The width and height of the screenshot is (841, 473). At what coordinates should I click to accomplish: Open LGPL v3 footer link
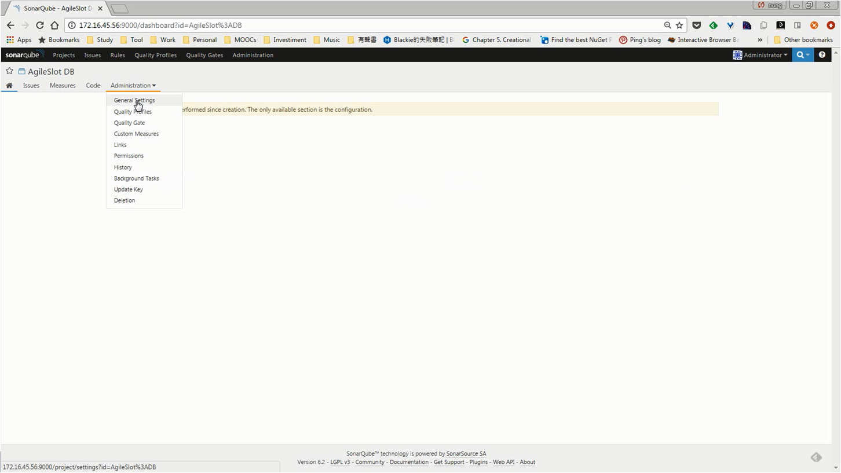point(340,462)
